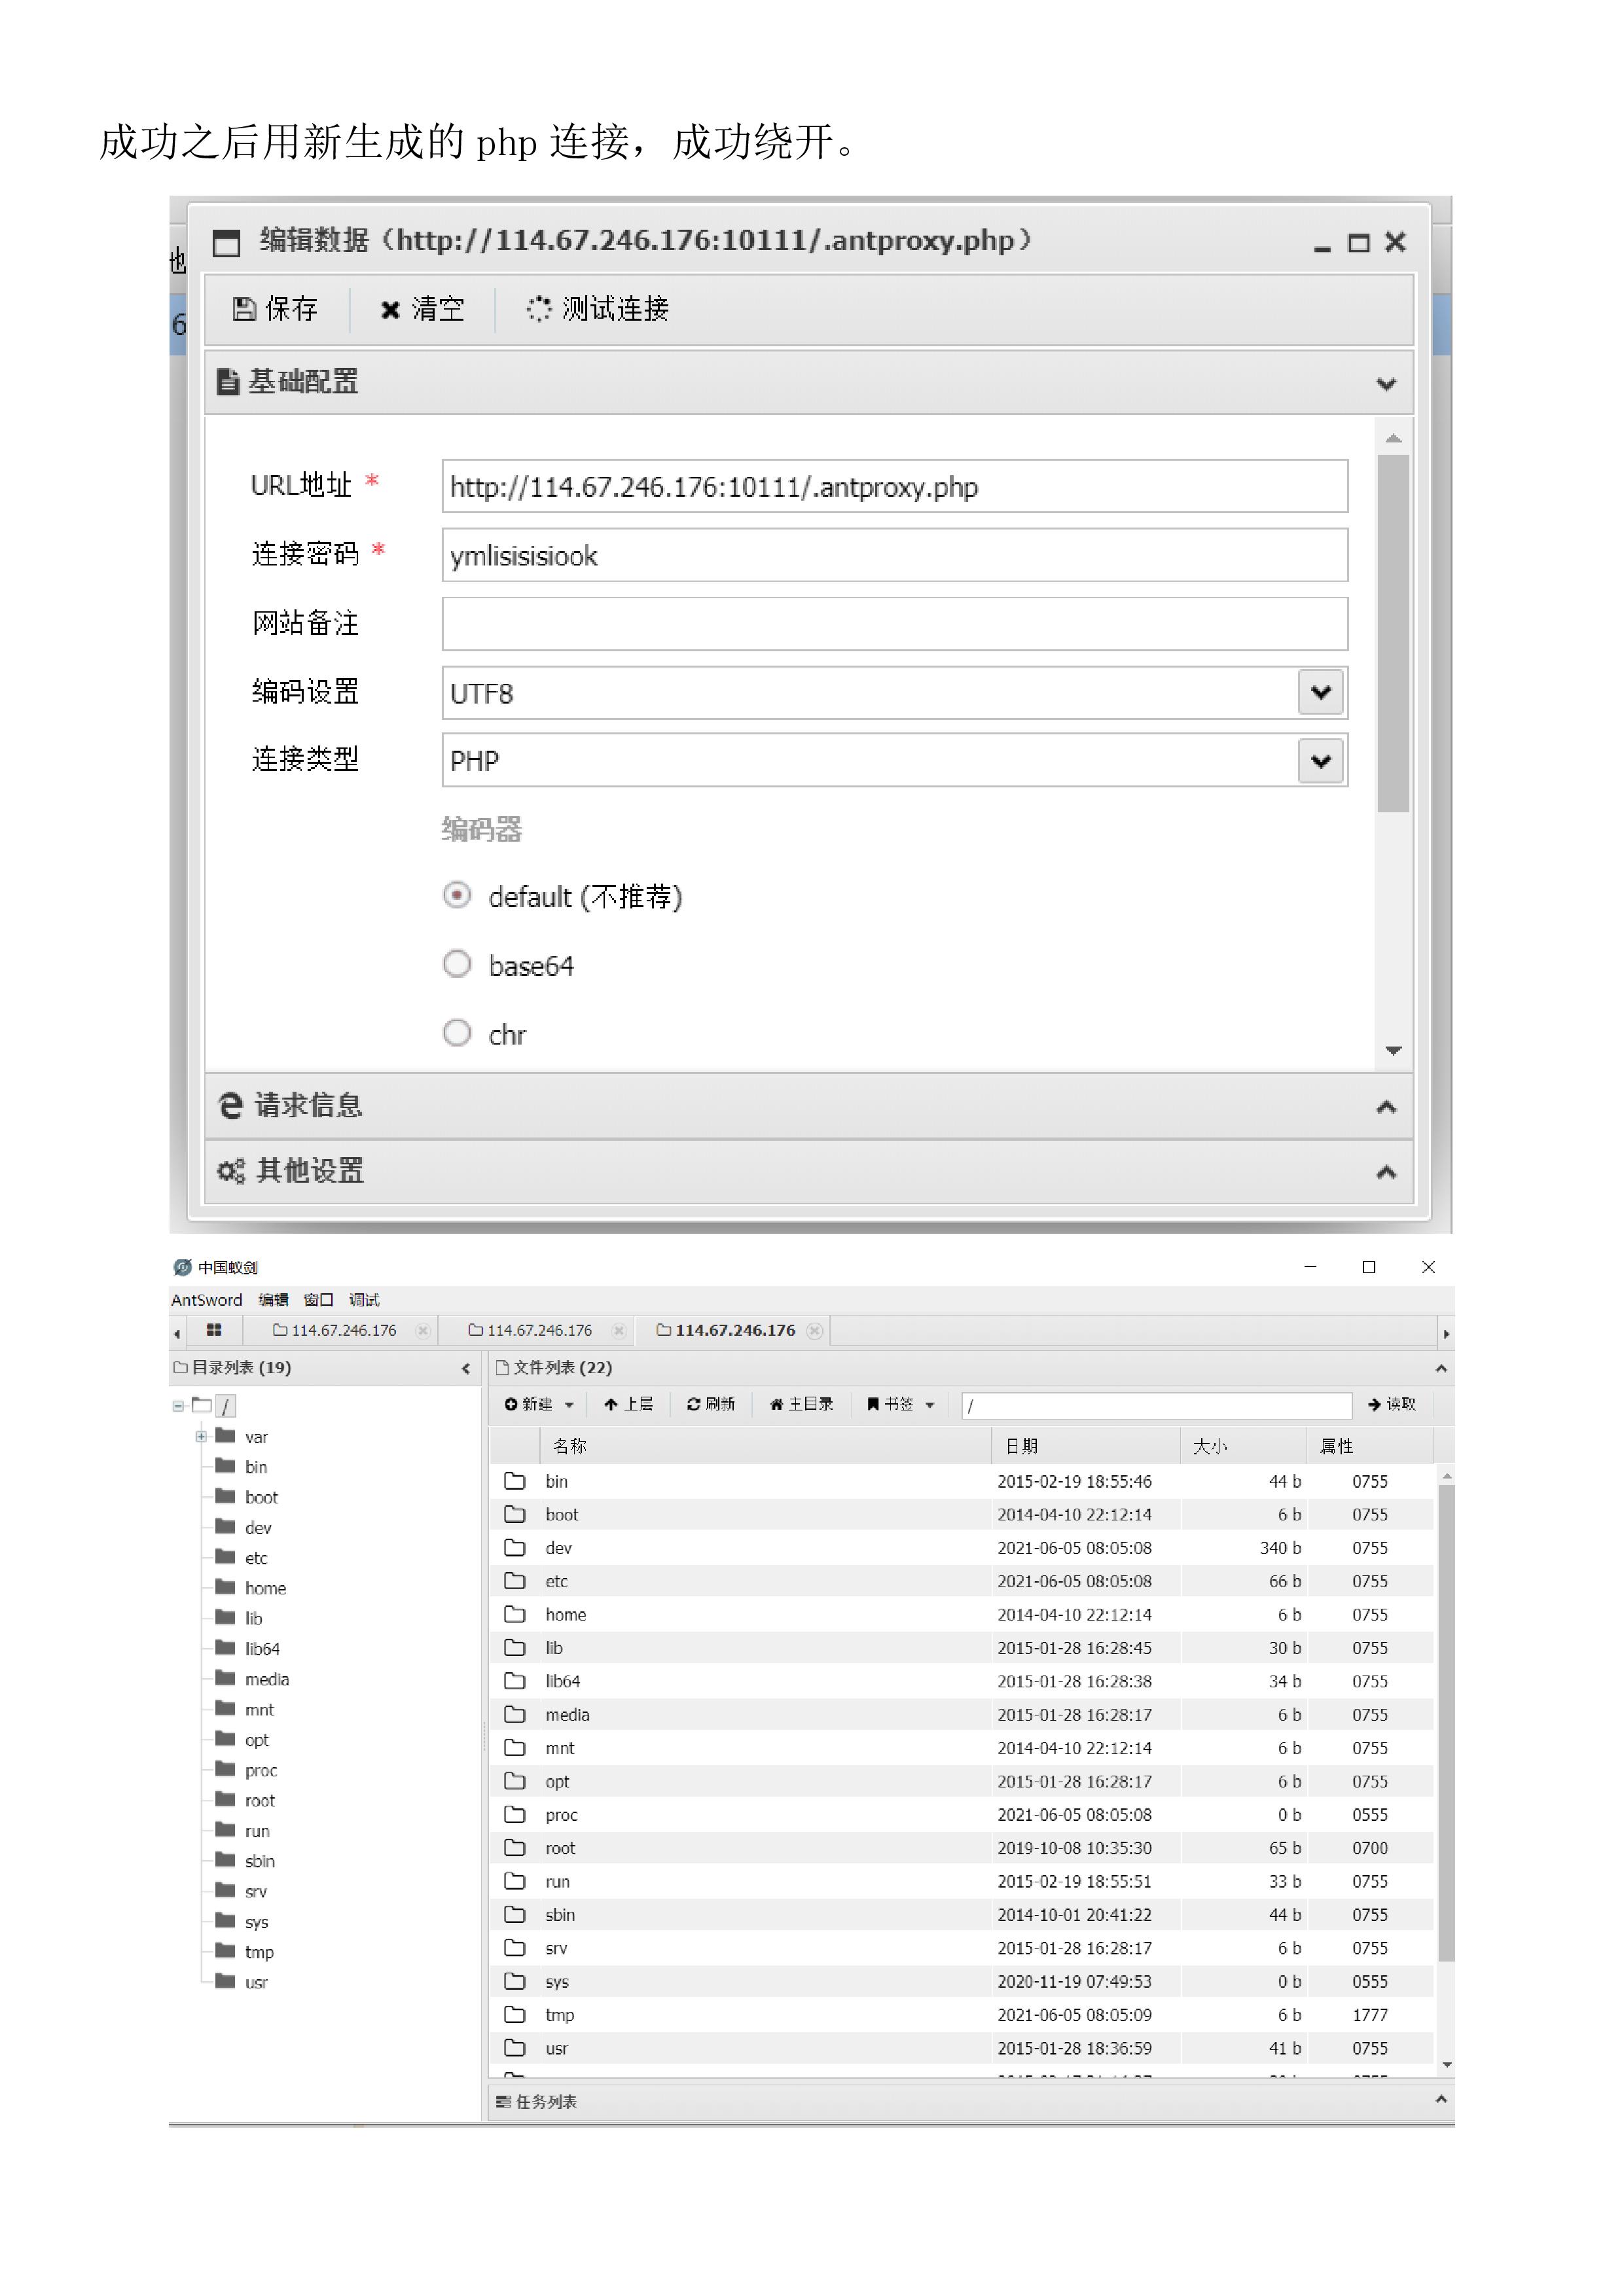Click the Test Connection (测试连接) button
The width and height of the screenshot is (1624, 2296).
pos(597,309)
